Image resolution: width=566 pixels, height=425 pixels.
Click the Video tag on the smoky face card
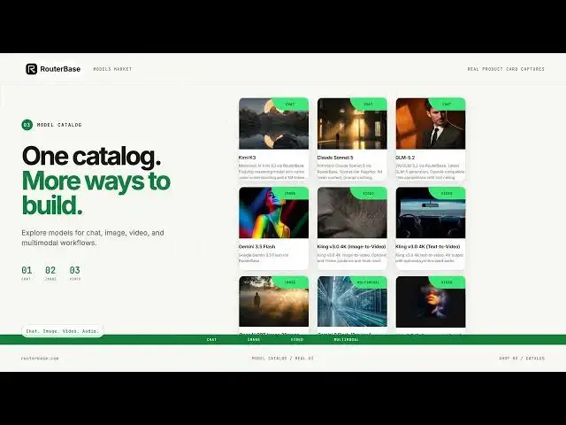pyautogui.click(x=447, y=282)
